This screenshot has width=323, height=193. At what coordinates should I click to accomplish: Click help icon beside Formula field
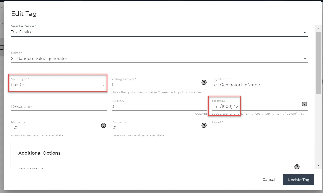click(304, 104)
